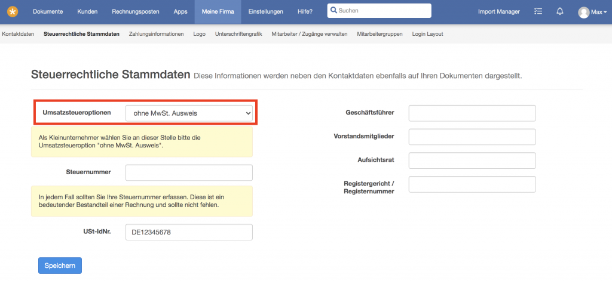Screen dimensions: 612x281
Task: Open the Import Manager link
Action: (499, 12)
